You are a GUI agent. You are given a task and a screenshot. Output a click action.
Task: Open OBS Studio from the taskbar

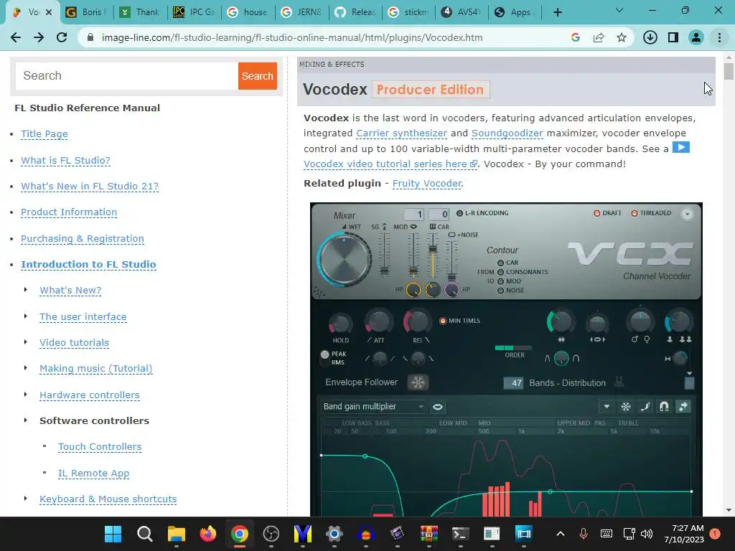(271, 534)
